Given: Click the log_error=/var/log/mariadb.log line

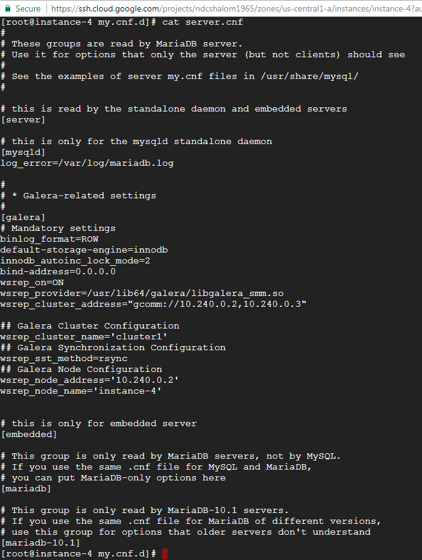Looking at the screenshot, I should point(87,163).
